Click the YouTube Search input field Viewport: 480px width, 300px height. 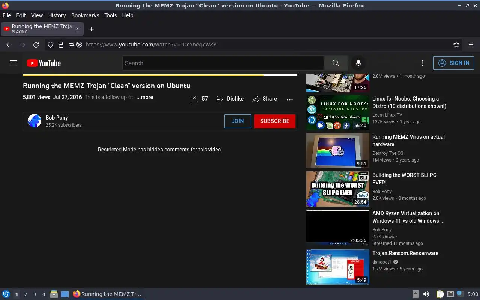coord(223,63)
